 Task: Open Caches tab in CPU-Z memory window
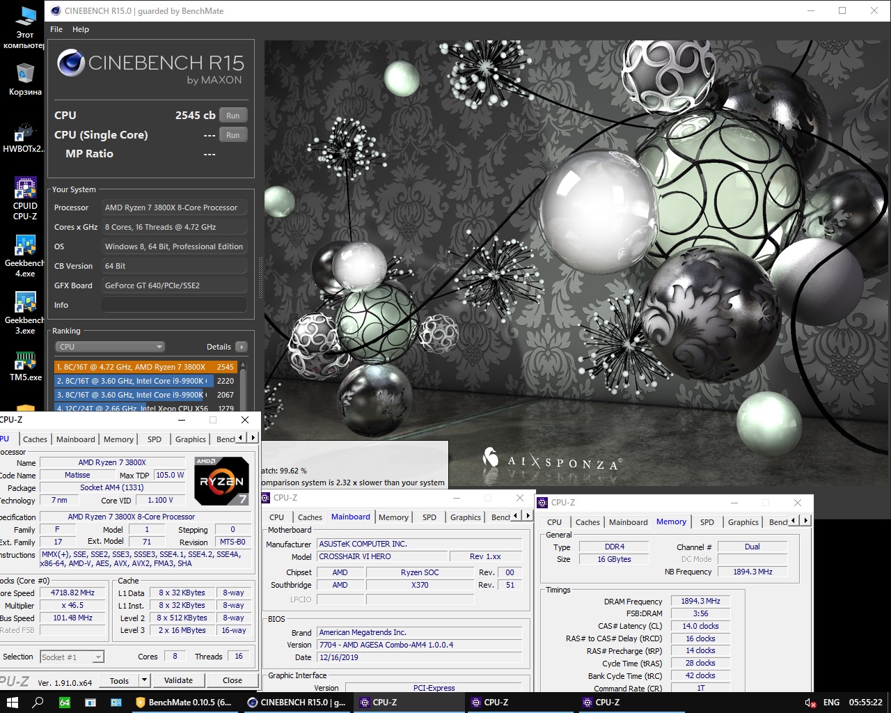(588, 522)
